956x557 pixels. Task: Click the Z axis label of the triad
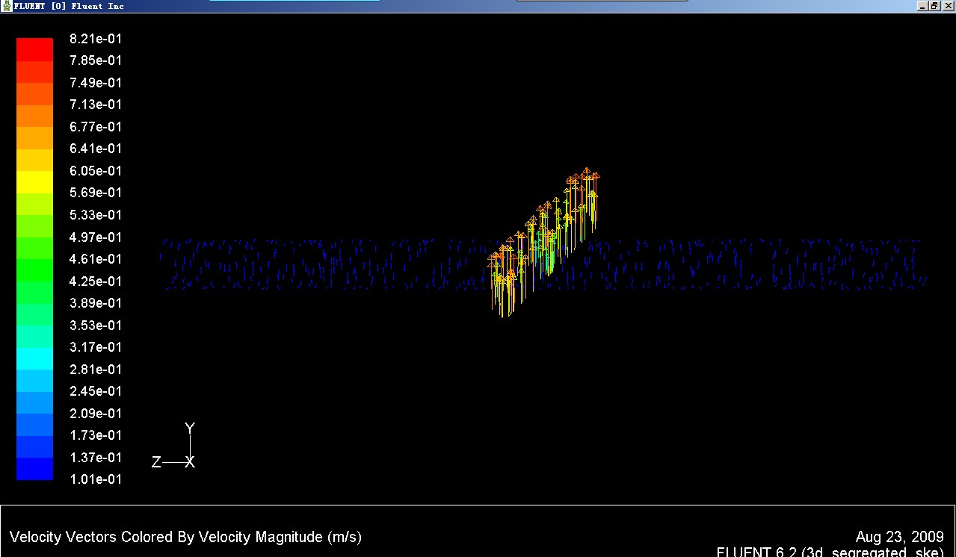click(x=156, y=462)
